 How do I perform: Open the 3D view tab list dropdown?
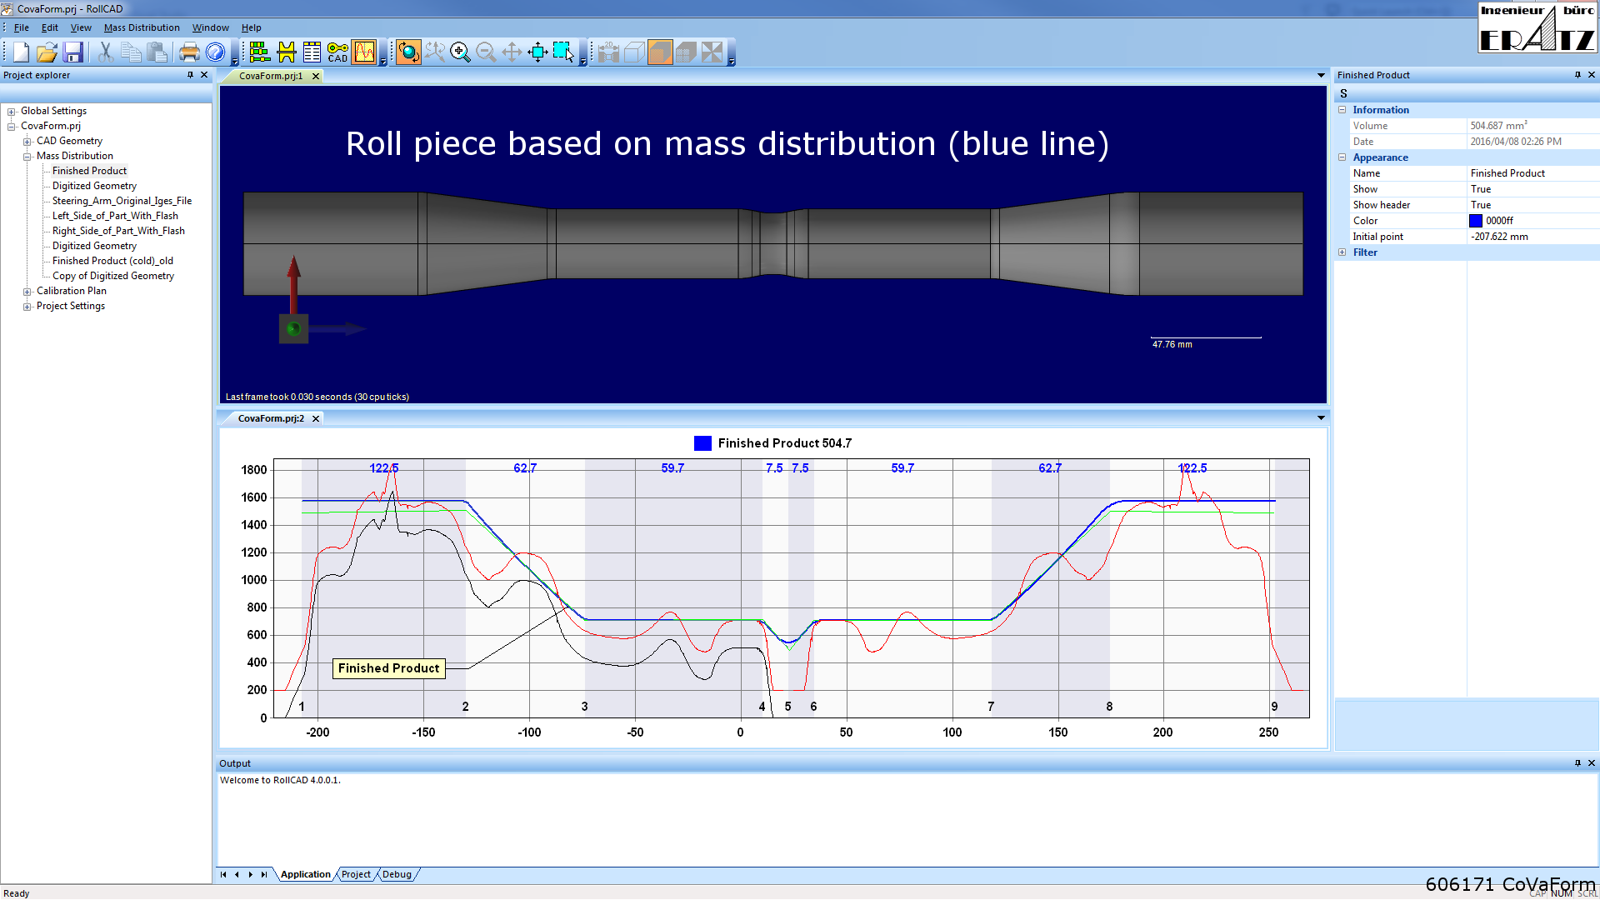coord(1321,76)
